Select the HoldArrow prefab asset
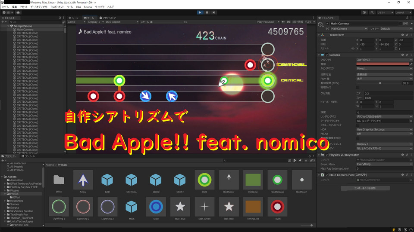This screenshot has width=414, height=232. 229,181
